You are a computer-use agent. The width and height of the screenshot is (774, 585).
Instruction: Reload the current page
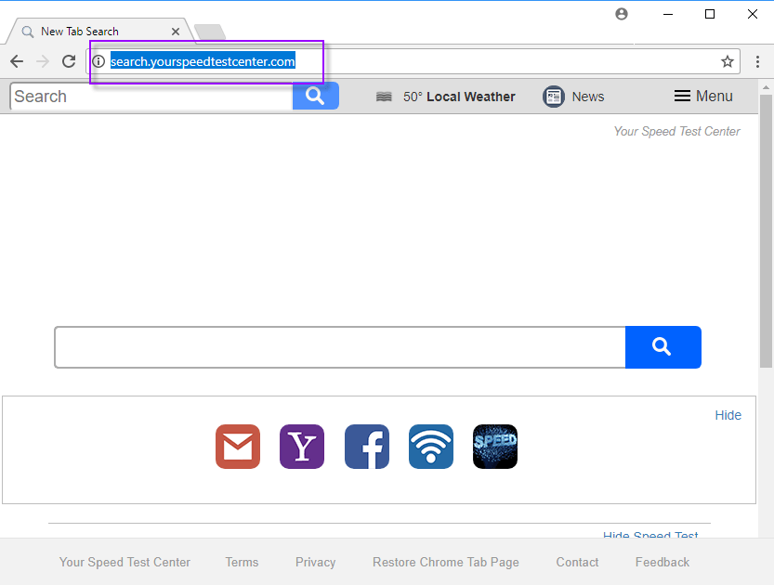click(69, 61)
